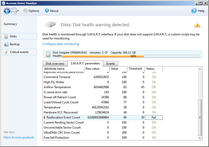Open the Options toolbar label
Screen dimensions: 209x147
click(x=34, y=11)
